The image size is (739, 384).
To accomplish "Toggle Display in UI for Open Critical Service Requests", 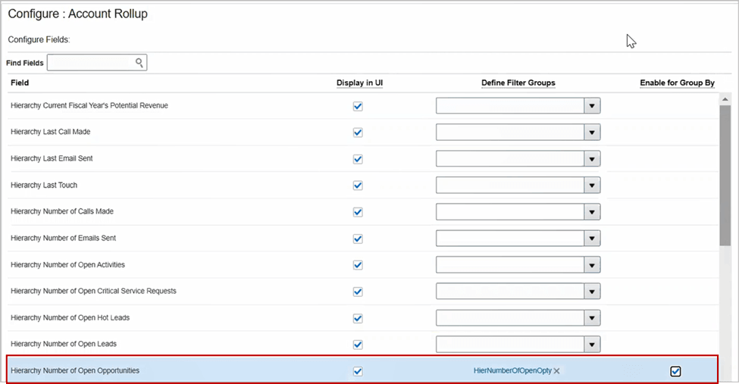I will [x=358, y=292].
